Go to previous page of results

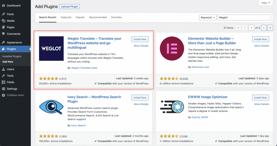coord(245,28)
